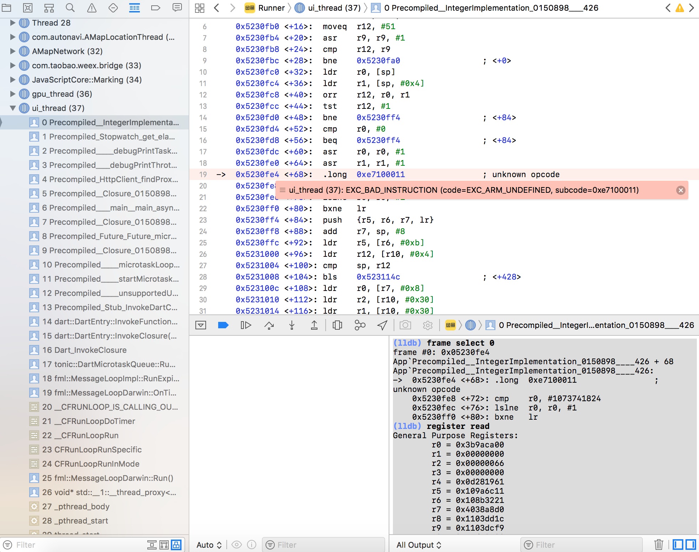The height and width of the screenshot is (552, 699).
Task: Step over the current instruction
Action: tap(269, 325)
